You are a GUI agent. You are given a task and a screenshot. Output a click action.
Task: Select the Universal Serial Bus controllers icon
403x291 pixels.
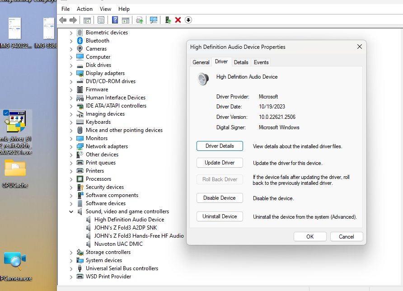point(80,268)
